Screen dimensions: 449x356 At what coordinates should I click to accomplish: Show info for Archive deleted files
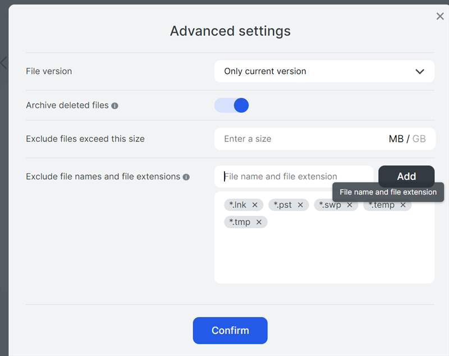115,106
